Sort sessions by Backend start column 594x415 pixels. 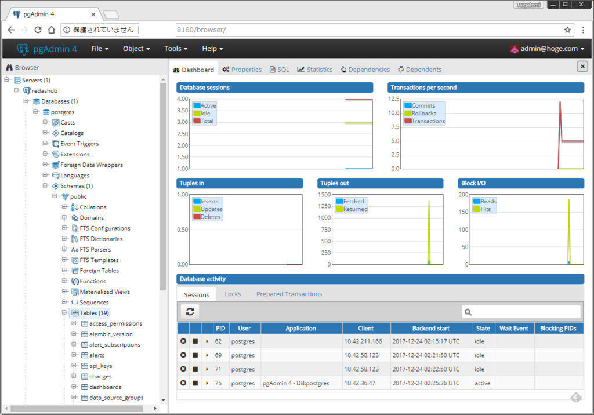[431, 328]
